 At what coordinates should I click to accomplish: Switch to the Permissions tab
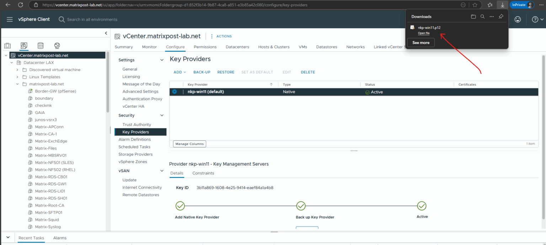(205, 47)
